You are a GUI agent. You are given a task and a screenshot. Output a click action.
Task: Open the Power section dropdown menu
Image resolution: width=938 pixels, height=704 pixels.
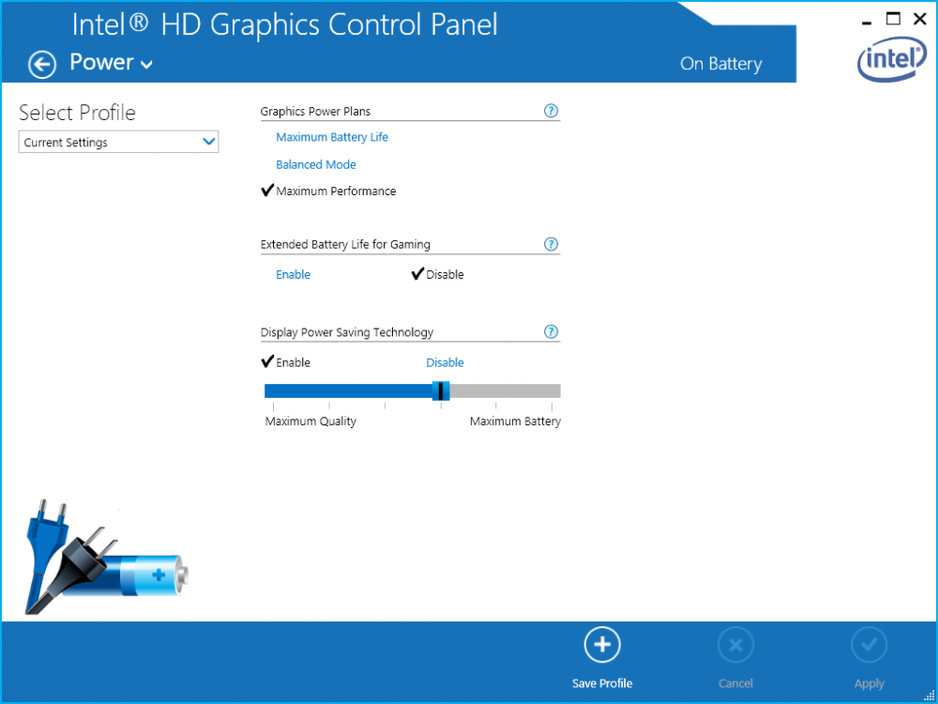tap(112, 62)
